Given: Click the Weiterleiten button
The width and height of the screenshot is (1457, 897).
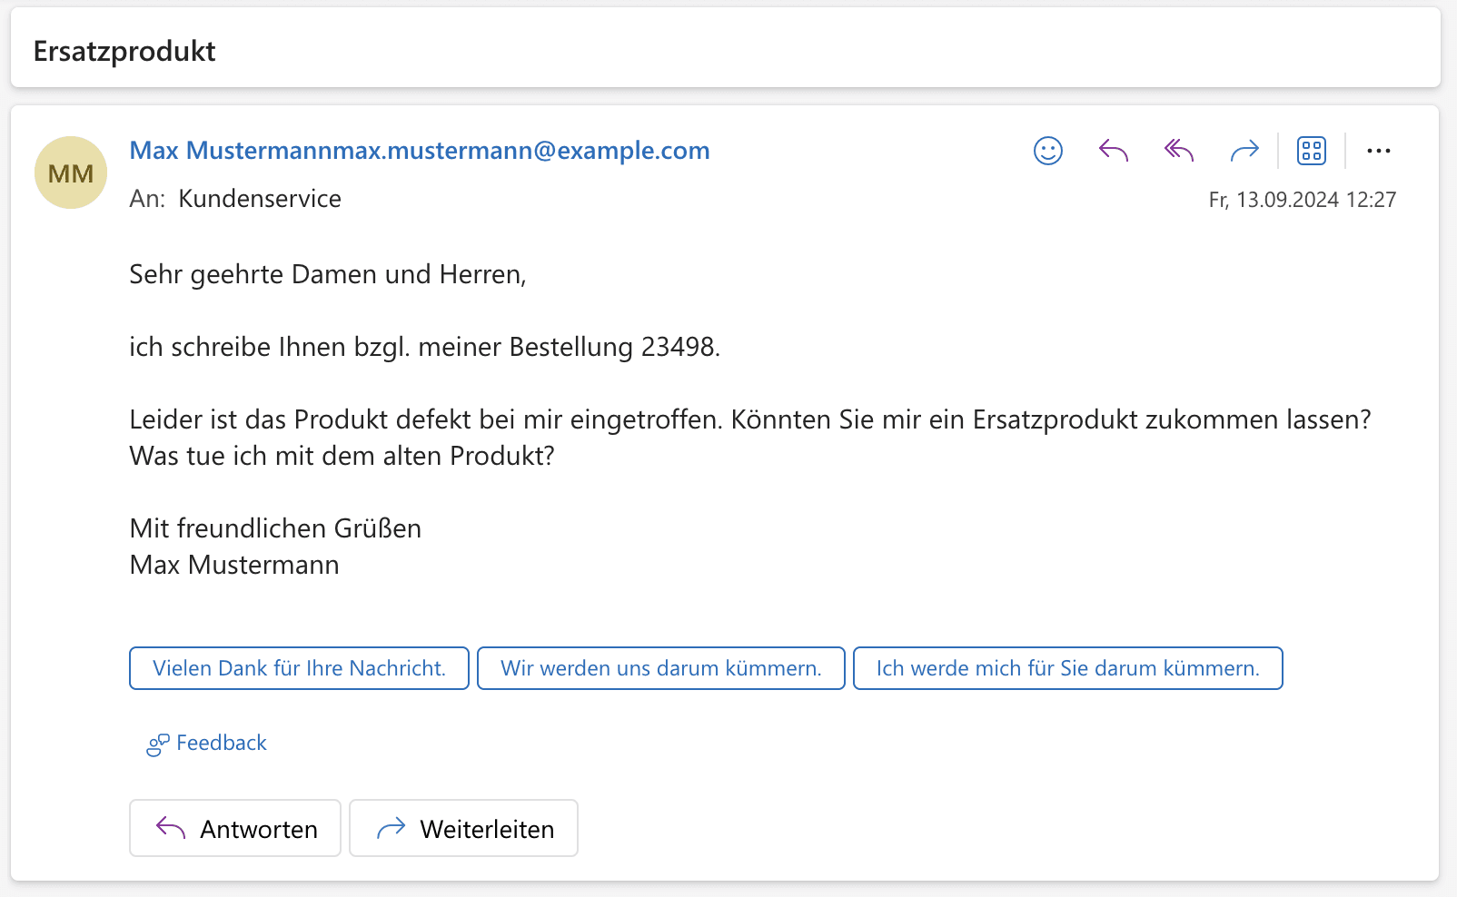Looking at the screenshot, I should pyautogui.click(x=463, y=828).
